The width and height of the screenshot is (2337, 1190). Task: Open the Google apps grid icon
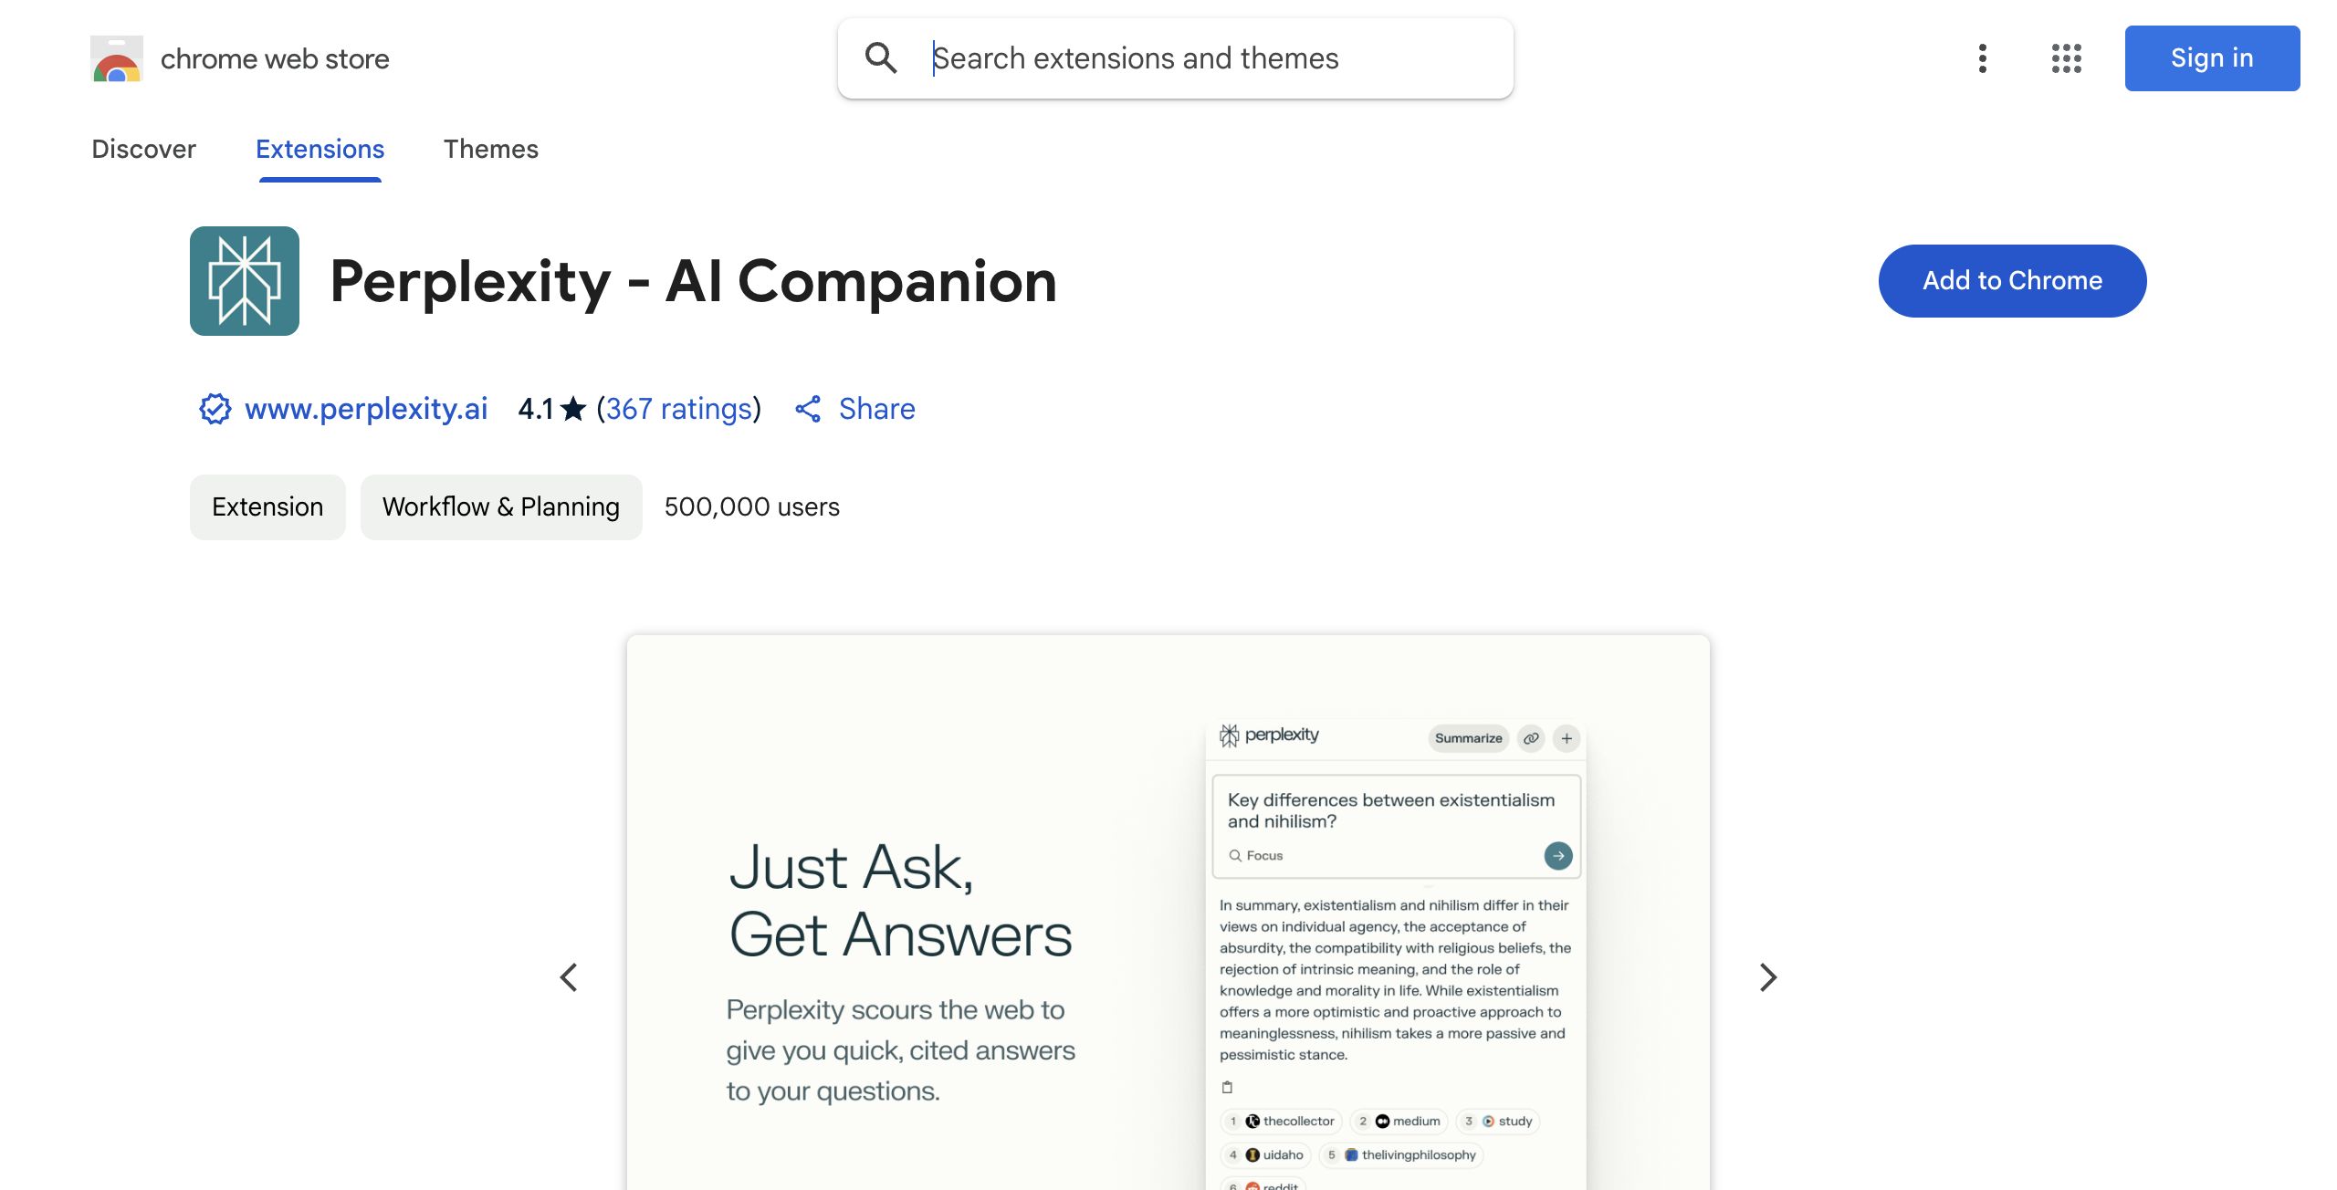click(x=2067, y=58)
